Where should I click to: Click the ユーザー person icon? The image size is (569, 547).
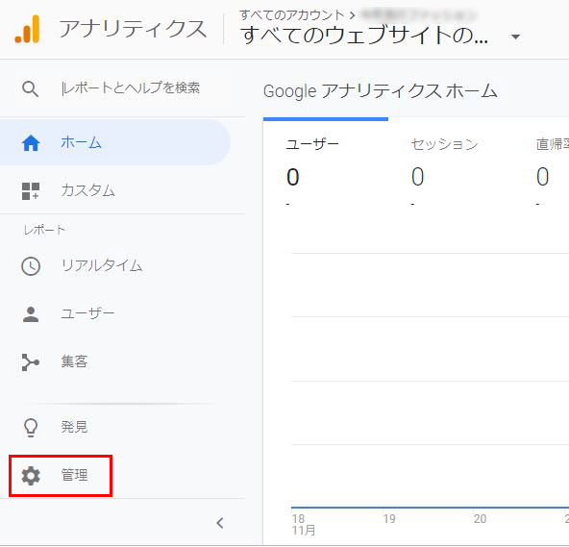(x=31, y=314)
